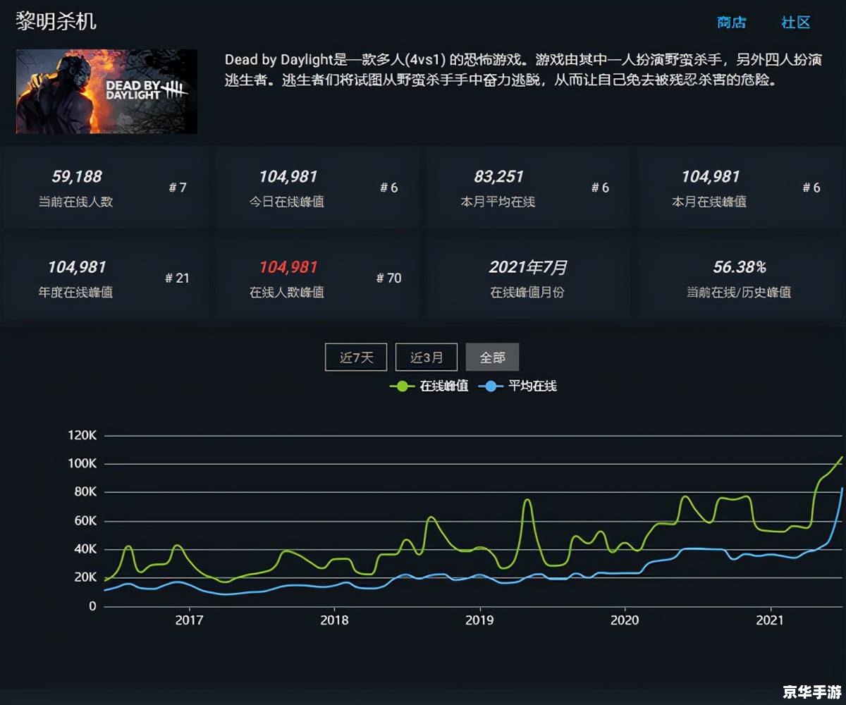This screenshot has width=846, height=705.
Task: Click the 2021 x-axis label
Action: [770, 620]
